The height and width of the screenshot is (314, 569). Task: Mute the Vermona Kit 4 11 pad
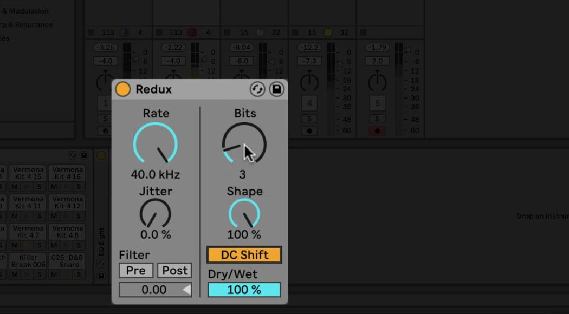point(15,216)
